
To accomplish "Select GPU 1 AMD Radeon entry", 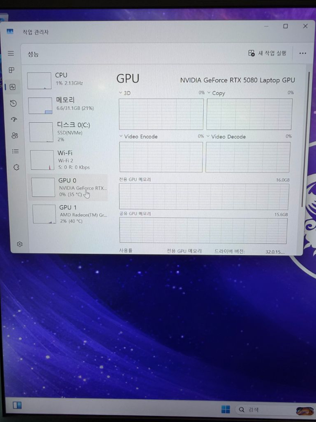I will (x=70, y=214).
